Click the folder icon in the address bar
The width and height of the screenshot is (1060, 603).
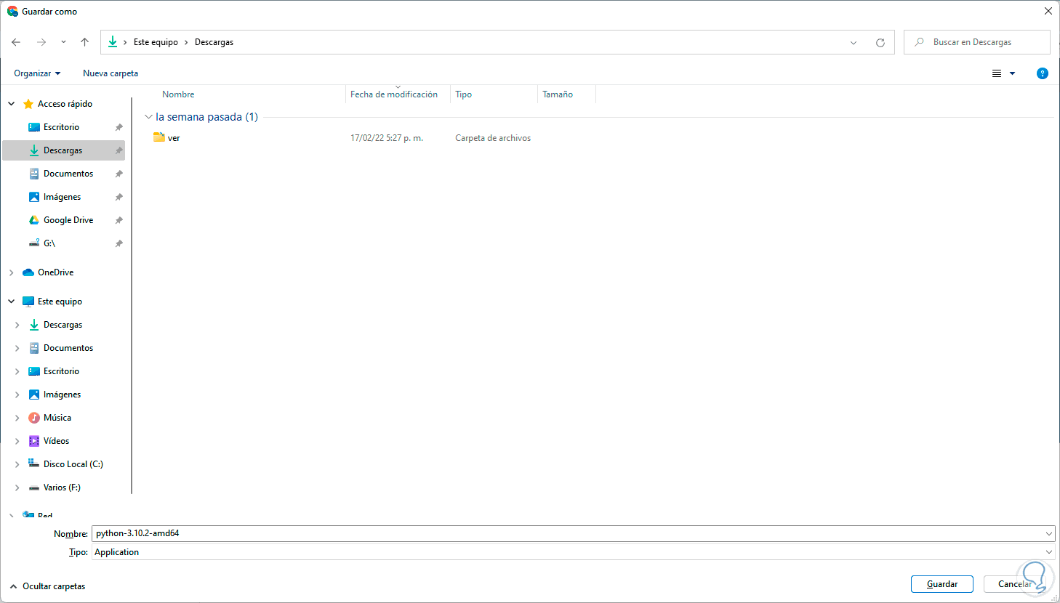113,42
